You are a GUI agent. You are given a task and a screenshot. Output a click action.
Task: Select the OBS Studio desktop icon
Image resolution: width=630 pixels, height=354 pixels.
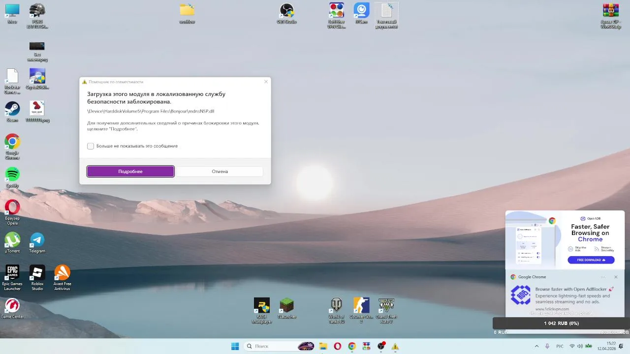pos(287,13)
